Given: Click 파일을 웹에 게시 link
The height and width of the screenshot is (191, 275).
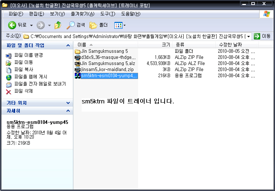Looking at the screenshot, I should pos(31,77).
